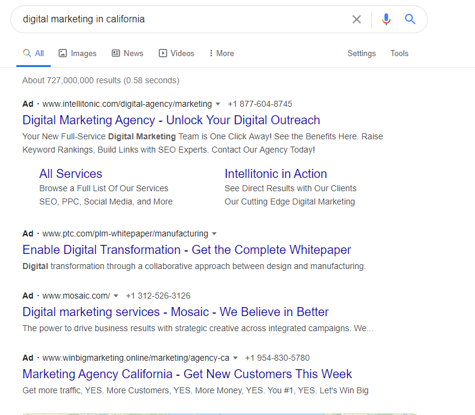
Task: Click the three-dot icon beside More
Action: [x=211, y=53]
